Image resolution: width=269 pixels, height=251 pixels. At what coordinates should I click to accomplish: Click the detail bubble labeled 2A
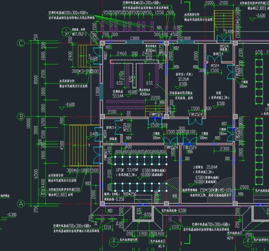(x=43, y=192)
